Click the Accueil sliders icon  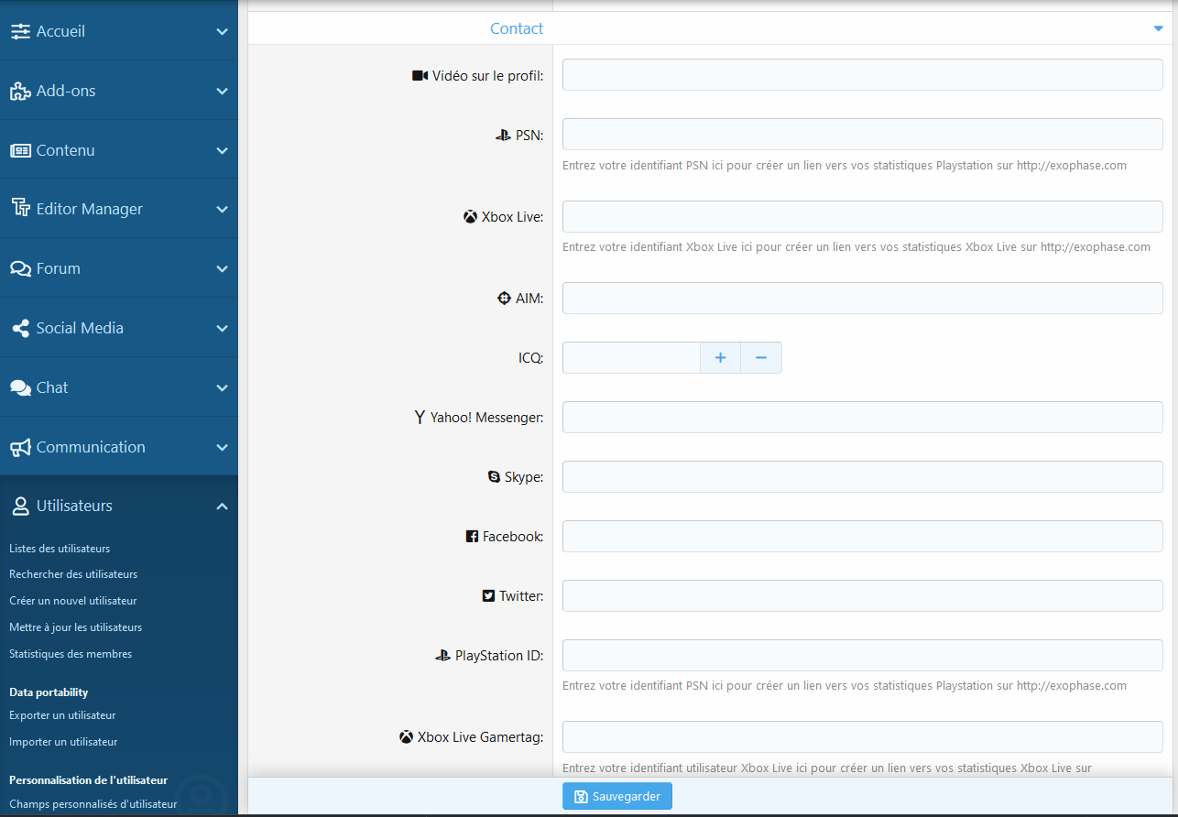20,31
